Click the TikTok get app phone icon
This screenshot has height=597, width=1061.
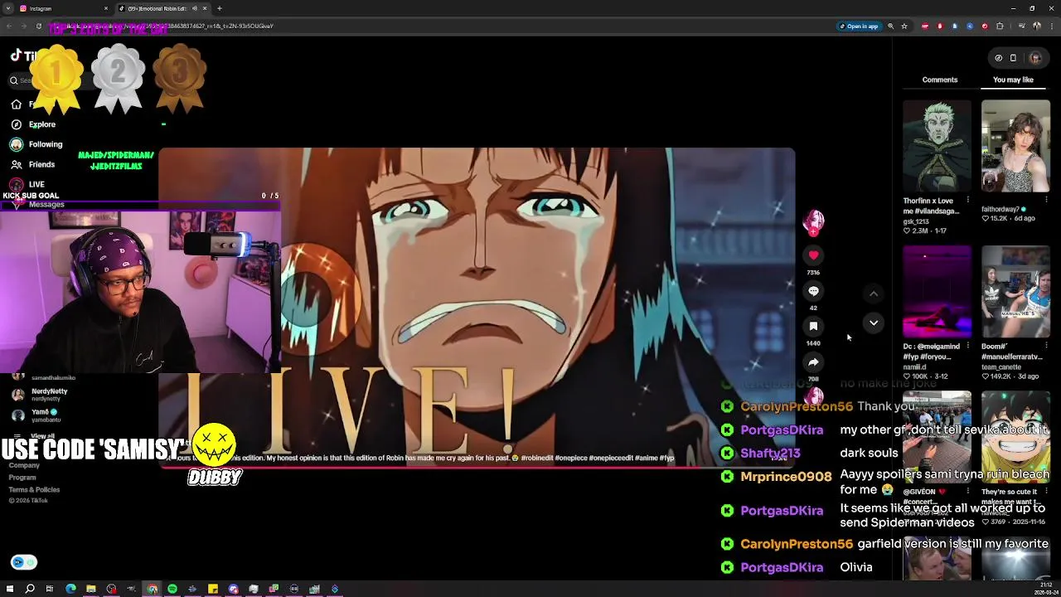[x=1013, y=58]
